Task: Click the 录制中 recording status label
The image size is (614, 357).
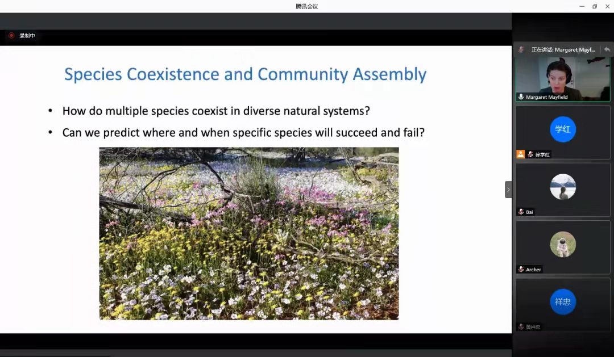Action: pyautogui.click(x=27, y=36)
